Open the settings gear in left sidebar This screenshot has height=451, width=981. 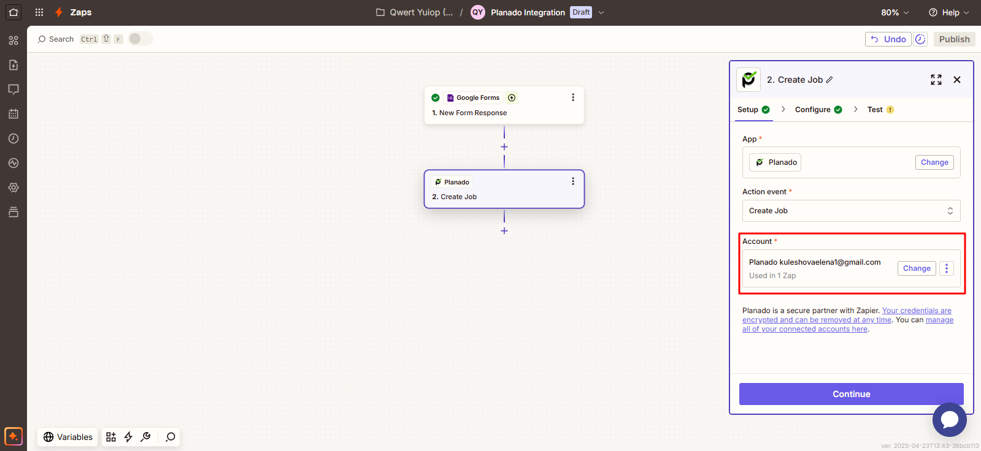tap(13, 188)
